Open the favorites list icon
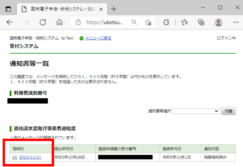 coord(184,22)
